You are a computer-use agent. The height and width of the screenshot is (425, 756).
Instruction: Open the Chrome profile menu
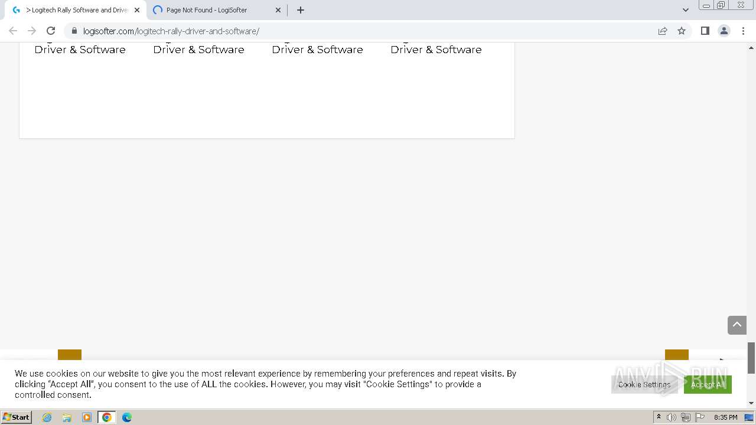pyautogui.click(x=724, y=31)
